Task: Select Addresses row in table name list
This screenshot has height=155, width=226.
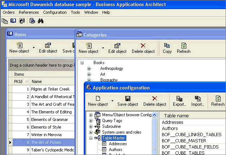Action: (193, 122)
